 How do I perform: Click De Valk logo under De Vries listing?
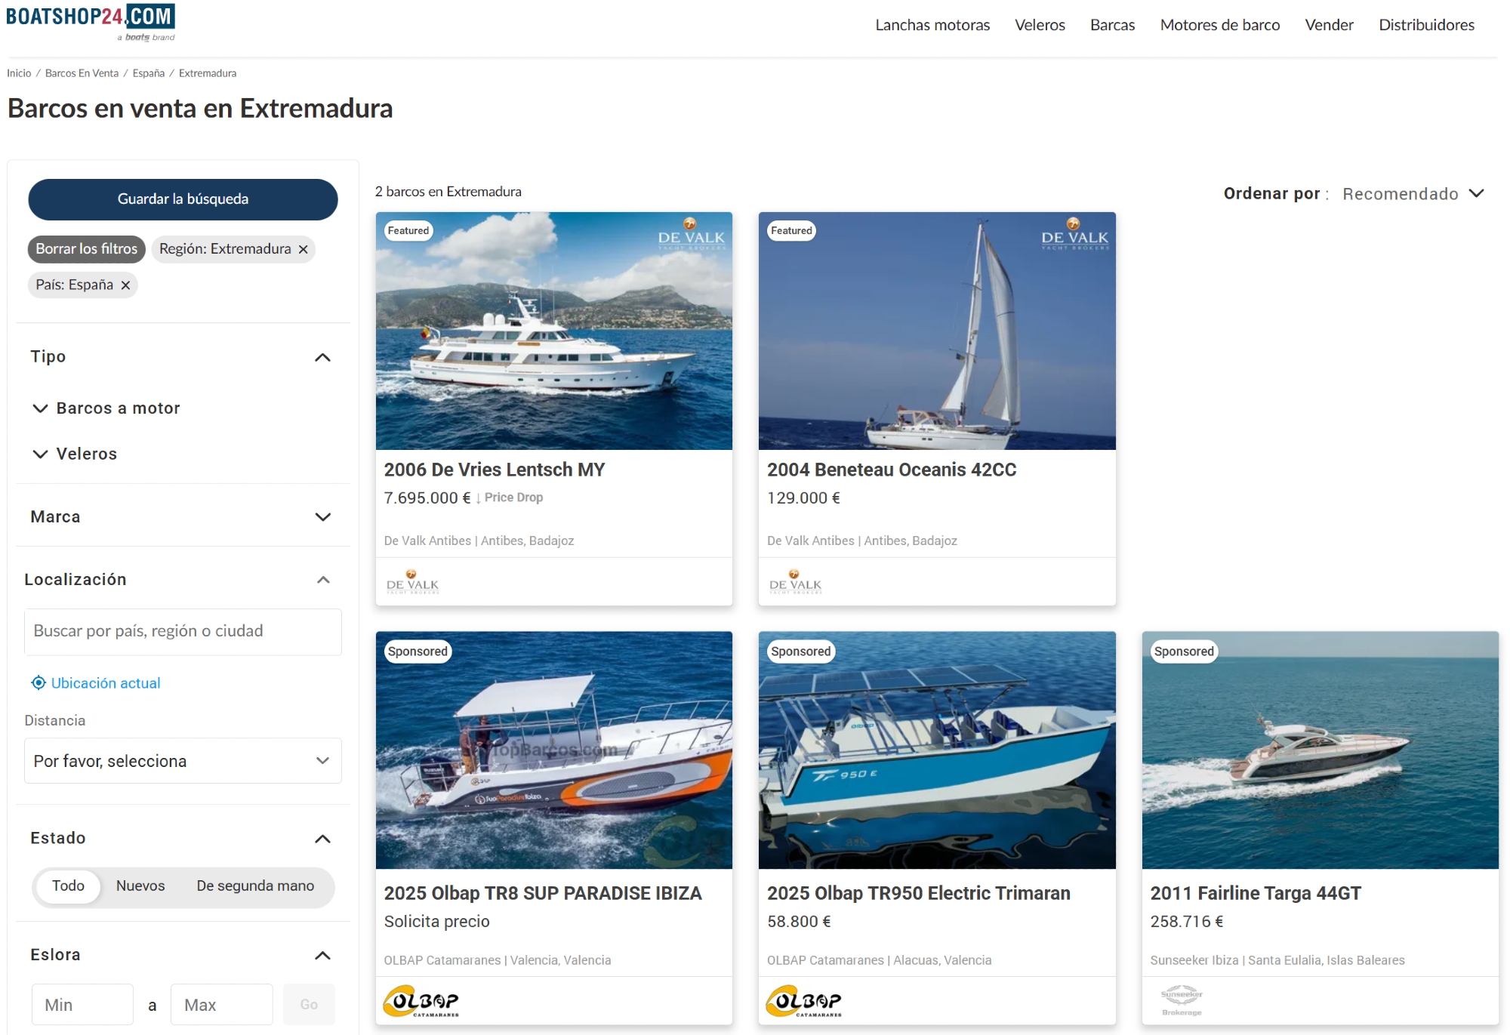point(412,582)
